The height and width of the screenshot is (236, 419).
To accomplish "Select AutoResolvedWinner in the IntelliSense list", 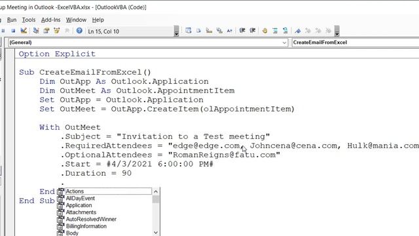I will (91, 219).
